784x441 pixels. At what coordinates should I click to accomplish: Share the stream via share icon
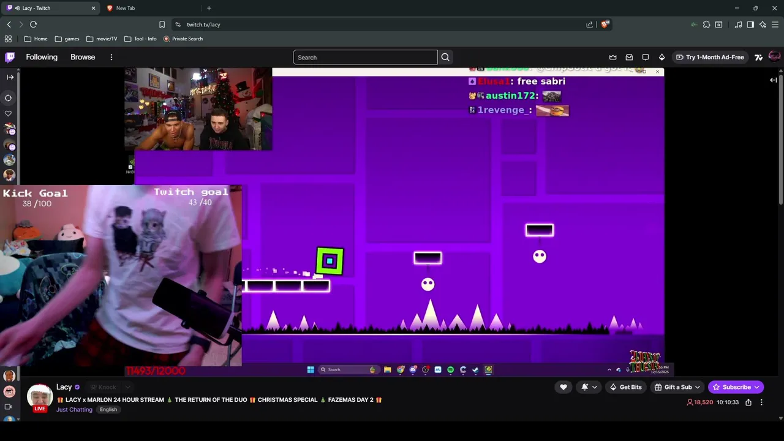click(748, 402)
